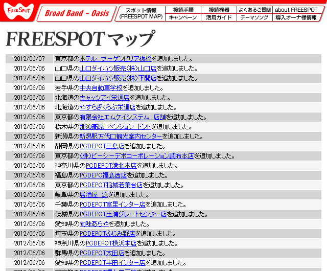This screenshot has height=271, width=327.
Task: Click the FREESPOT logo
Action: point(19,11)
